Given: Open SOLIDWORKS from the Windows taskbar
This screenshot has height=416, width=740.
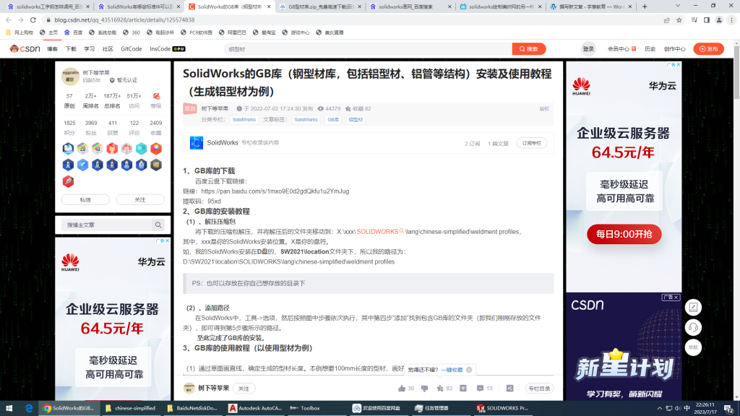Looking at the screenshot, I should (x=502, y=408).
